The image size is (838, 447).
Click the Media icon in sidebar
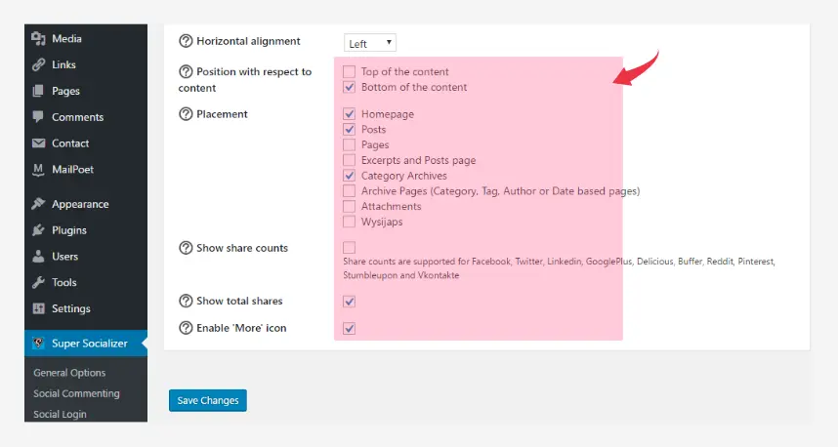click(39, 39)
